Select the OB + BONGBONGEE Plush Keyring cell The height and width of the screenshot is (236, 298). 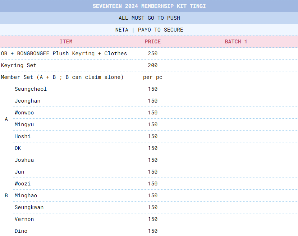[66, 53]
